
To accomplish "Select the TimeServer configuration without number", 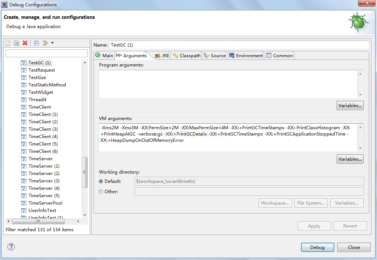I will click(x=40, y=159).
